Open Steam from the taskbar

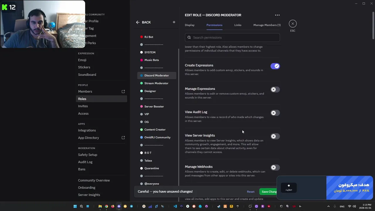point(219,206)
